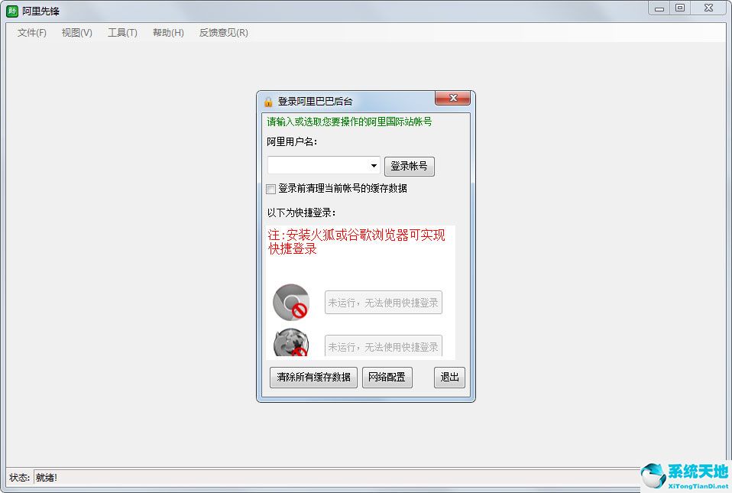The height and width of the screenshot is (493, 732).
Task: Open the 工具(T) menu
Action: click(122, 33)
